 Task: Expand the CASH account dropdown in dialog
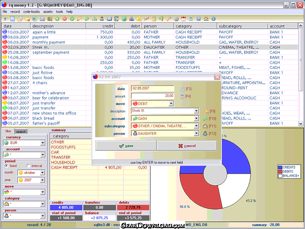(196, 118)
